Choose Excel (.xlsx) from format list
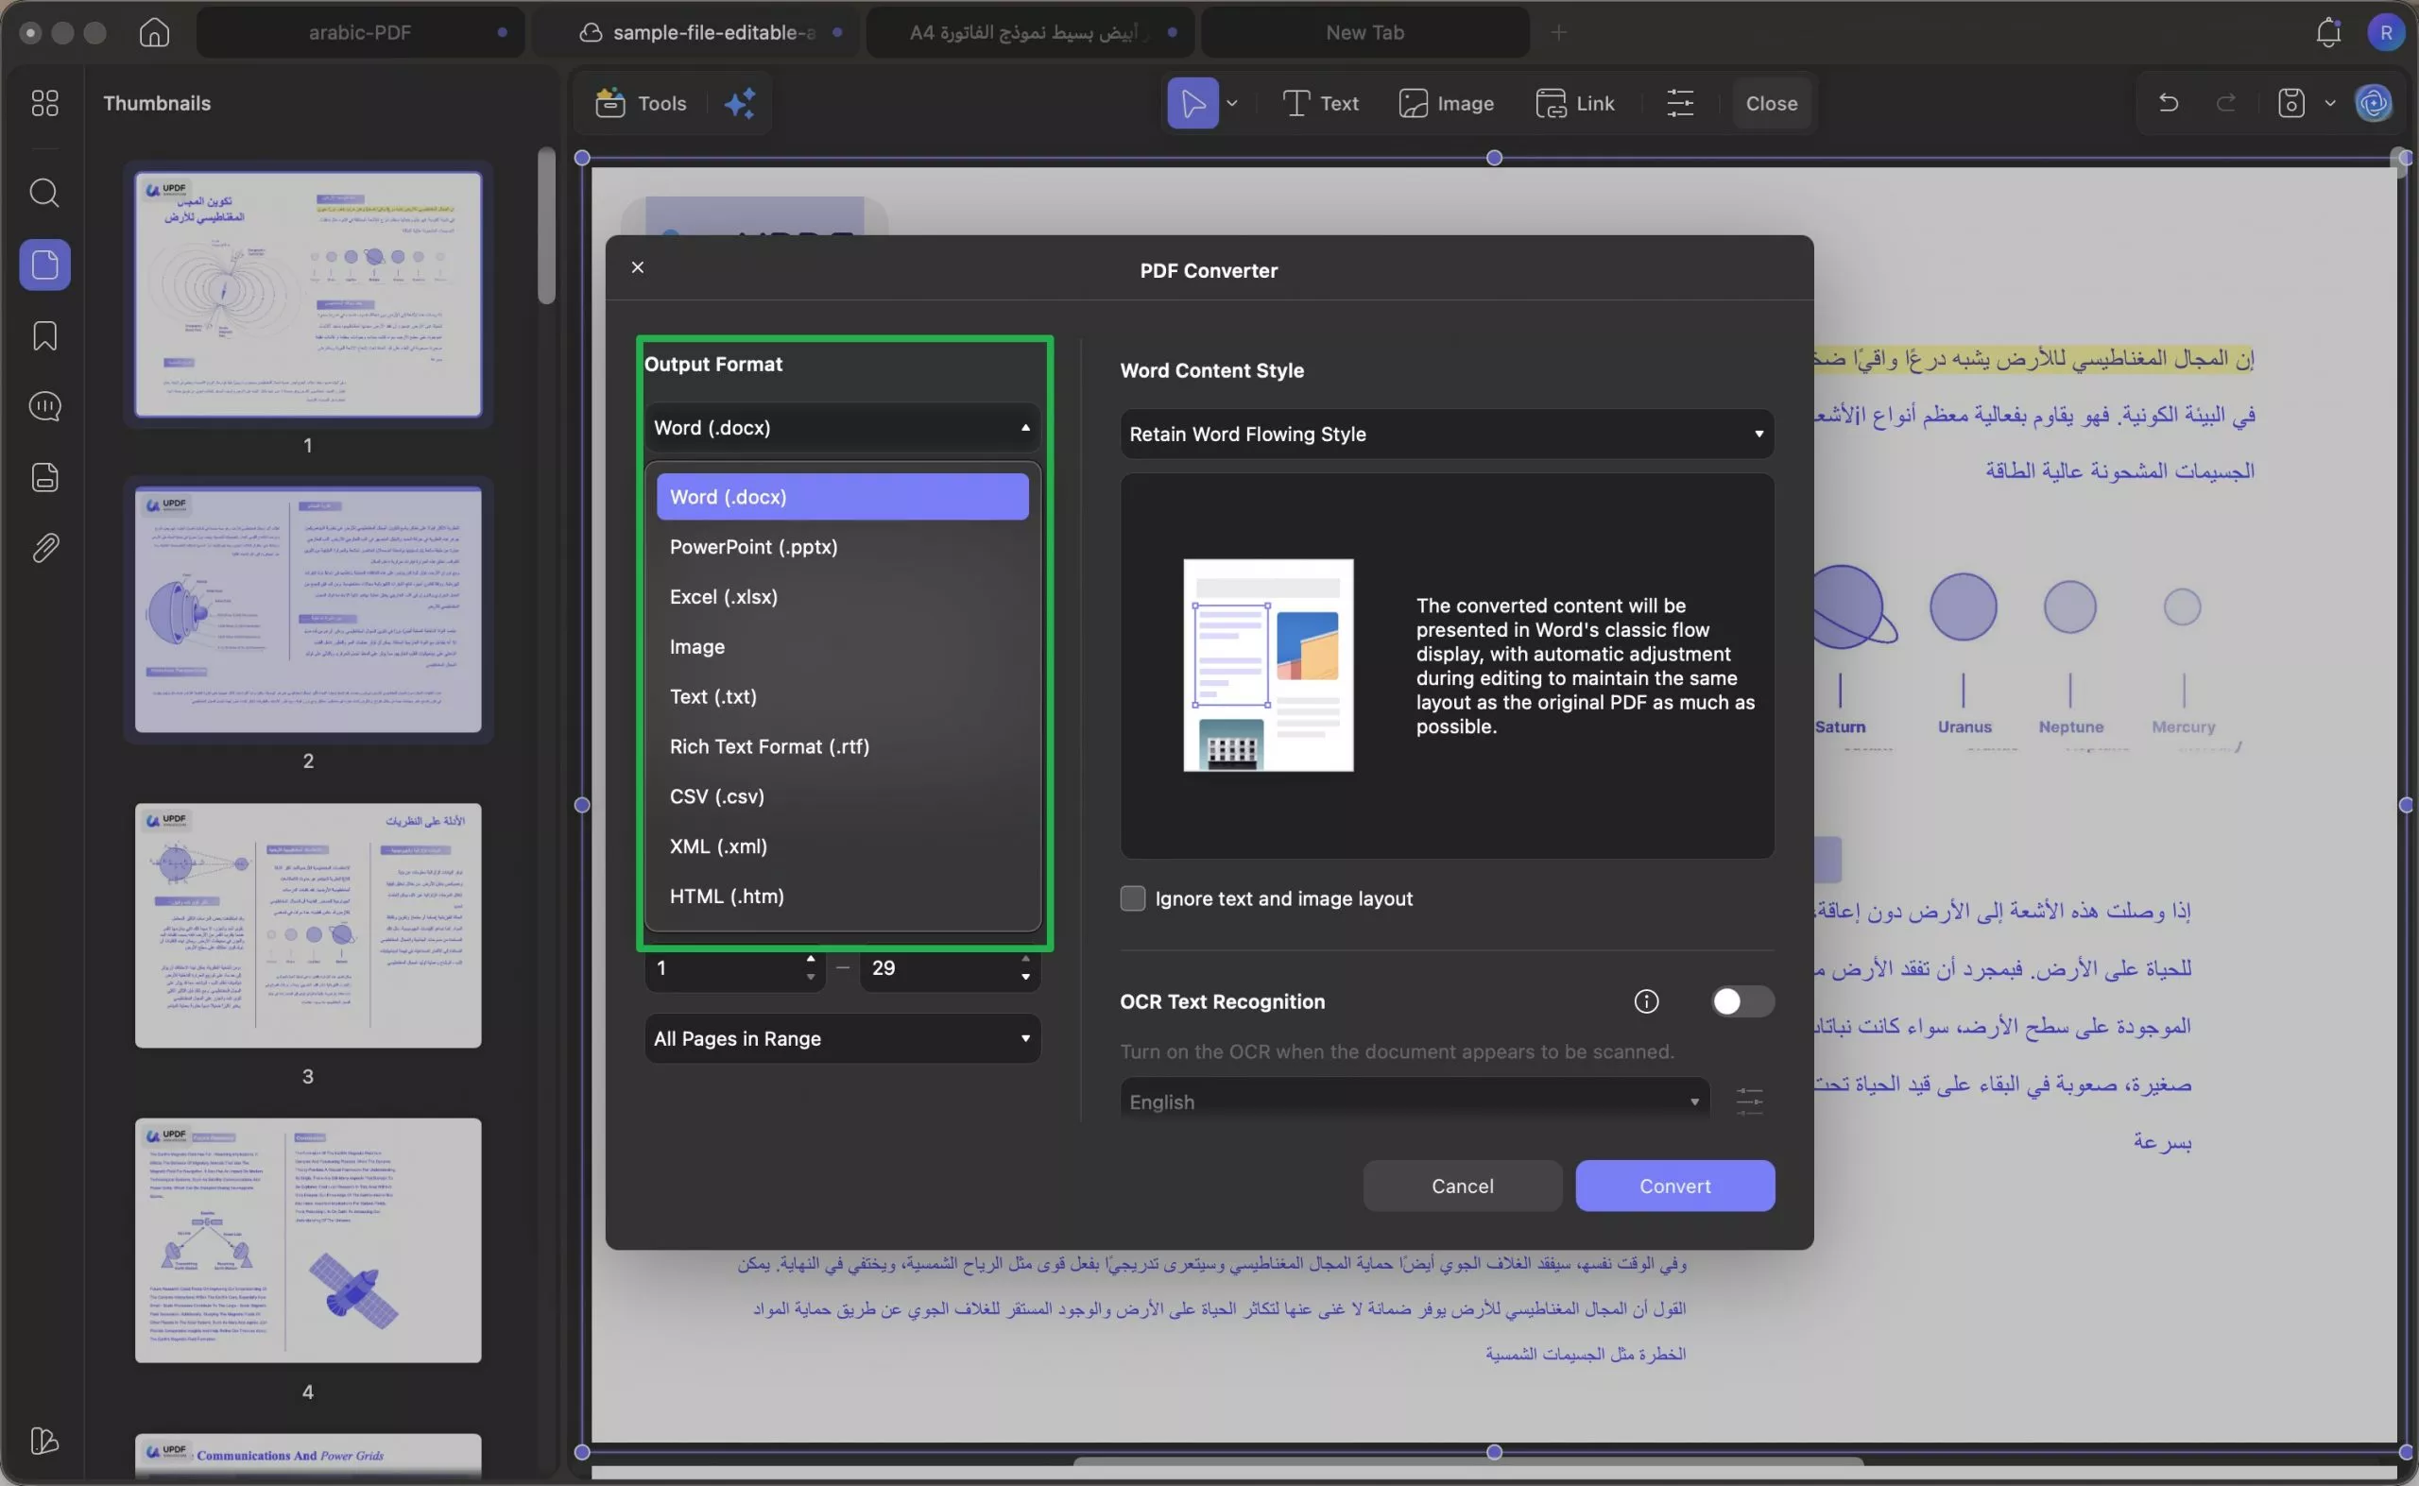 click(x=724, y=598)
